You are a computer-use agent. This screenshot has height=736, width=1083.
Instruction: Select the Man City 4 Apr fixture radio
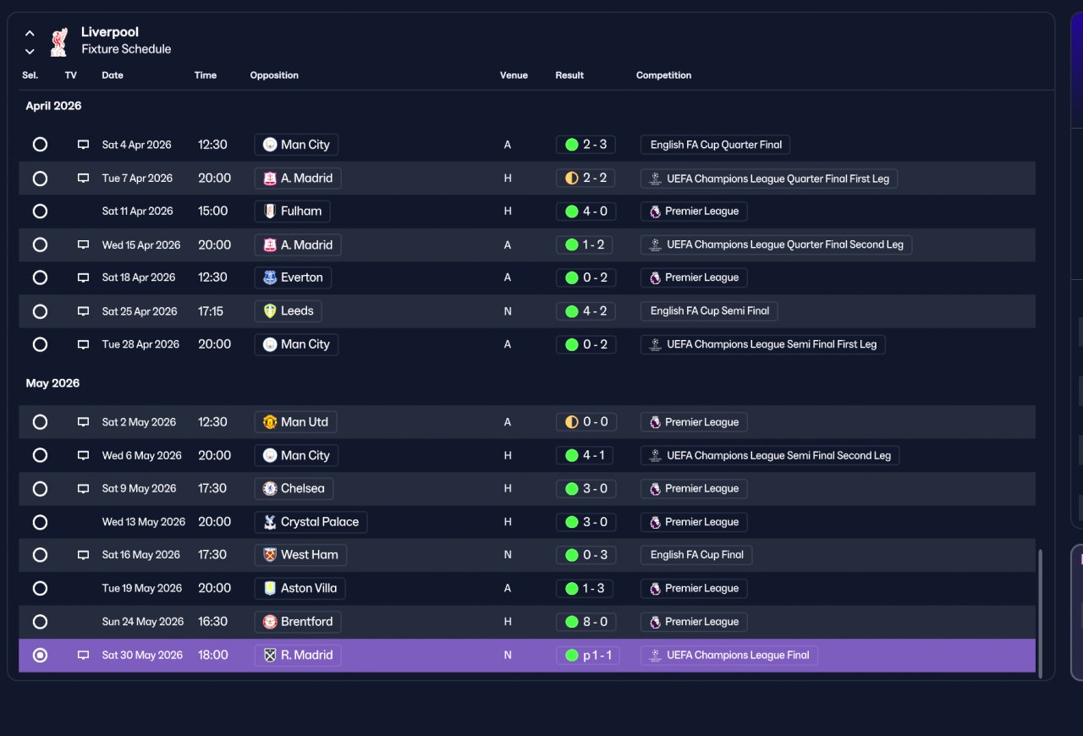pyautogui.click(x=40, y=145)
